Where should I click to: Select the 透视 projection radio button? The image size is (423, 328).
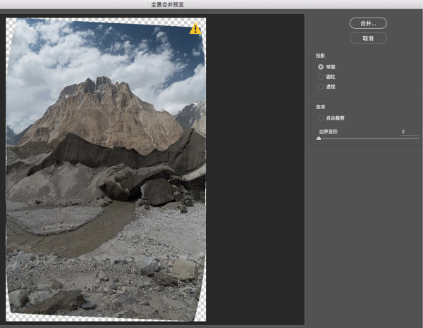321,87
